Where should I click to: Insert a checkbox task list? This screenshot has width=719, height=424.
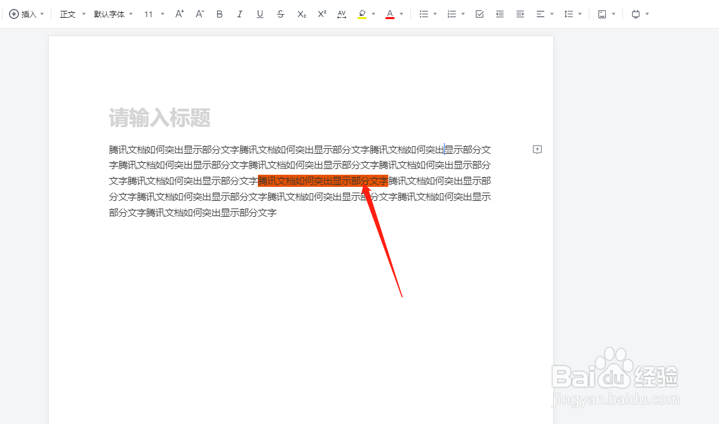coord(480,14)
